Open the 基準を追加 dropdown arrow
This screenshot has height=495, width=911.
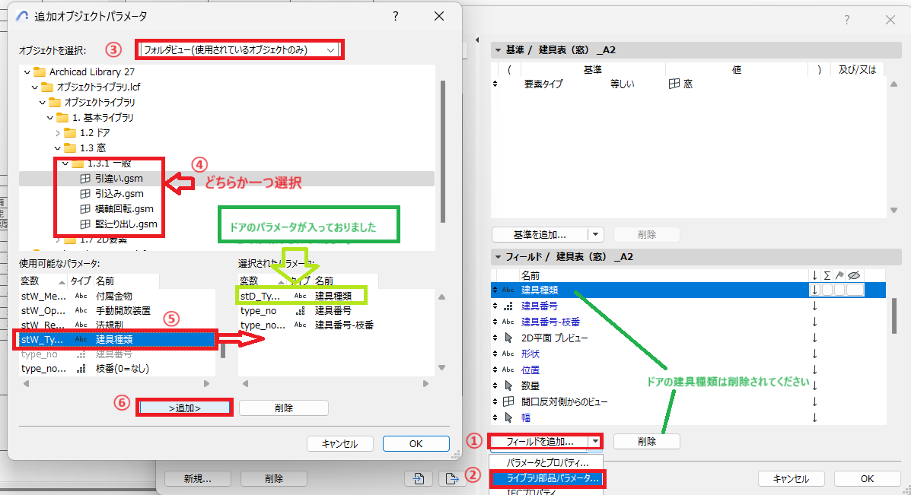click(x=595, y=234)
